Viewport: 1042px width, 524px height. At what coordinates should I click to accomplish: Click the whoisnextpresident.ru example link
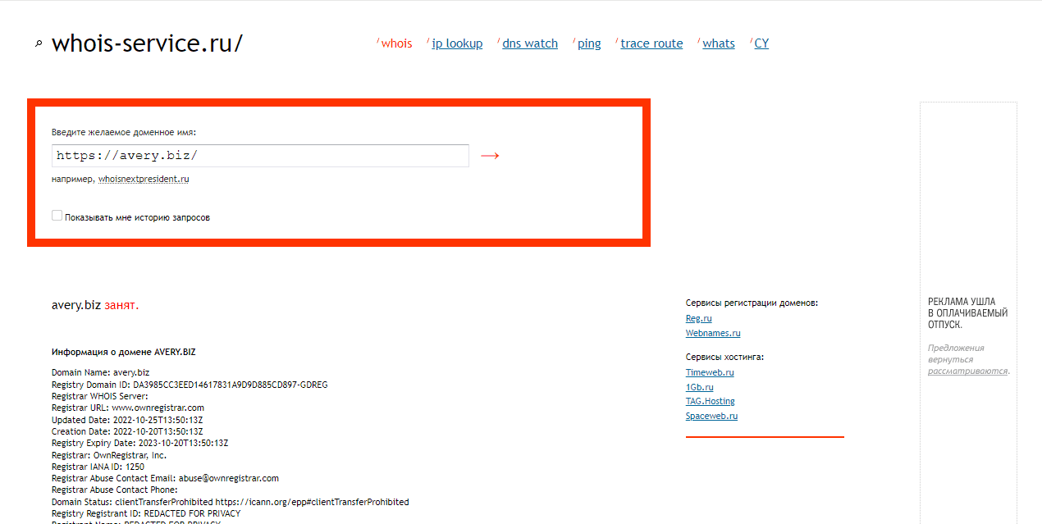click(x=144, y=179)
